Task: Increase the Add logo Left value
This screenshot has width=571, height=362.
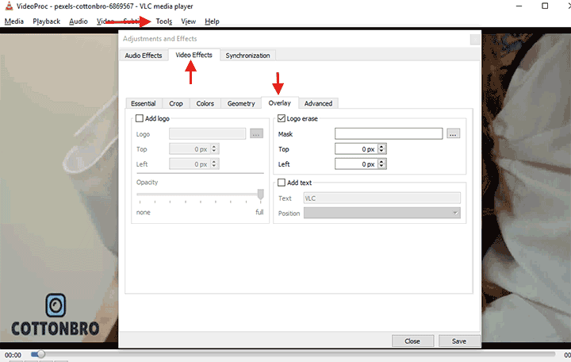Action: [x=214, y=161]
